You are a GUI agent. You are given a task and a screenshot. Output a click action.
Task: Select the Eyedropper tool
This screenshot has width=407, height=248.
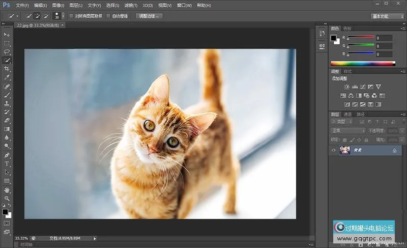point(7,77)
